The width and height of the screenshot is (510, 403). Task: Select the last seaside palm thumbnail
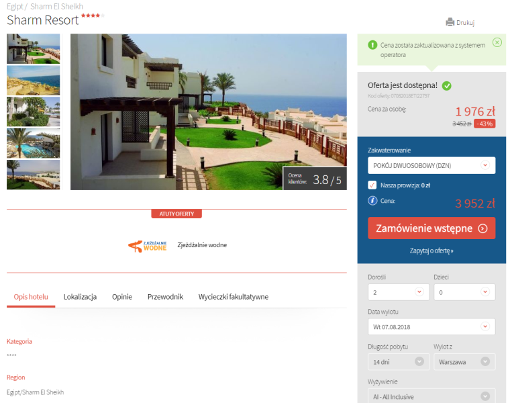click(x=33, y=175)
